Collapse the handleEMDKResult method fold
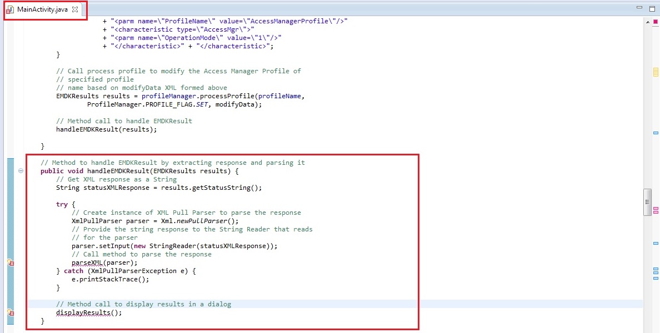Image resolution: width=660 pixels, height=333 pixels. point(21,171)
